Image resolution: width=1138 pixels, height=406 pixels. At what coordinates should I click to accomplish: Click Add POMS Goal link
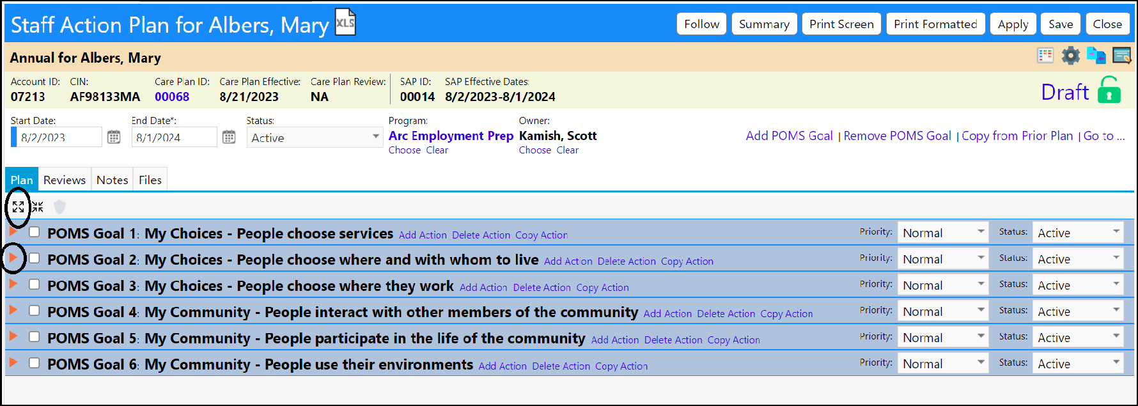pyautogui.click(x=789, y=136)
